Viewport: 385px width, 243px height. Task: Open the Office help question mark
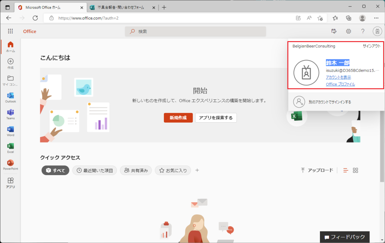363,31
